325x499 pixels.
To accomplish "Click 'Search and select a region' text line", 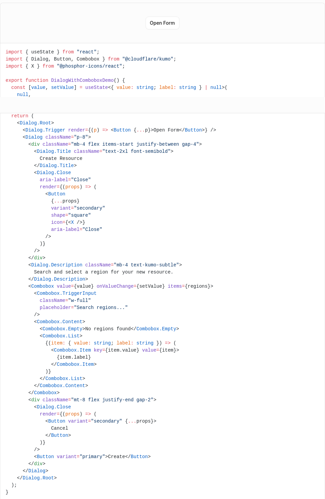I will [104, 272].
